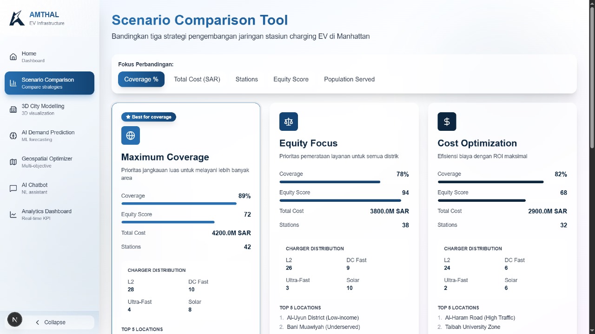Open the Home dashboard menu item

pyautogui.click(x=49, y=57)
